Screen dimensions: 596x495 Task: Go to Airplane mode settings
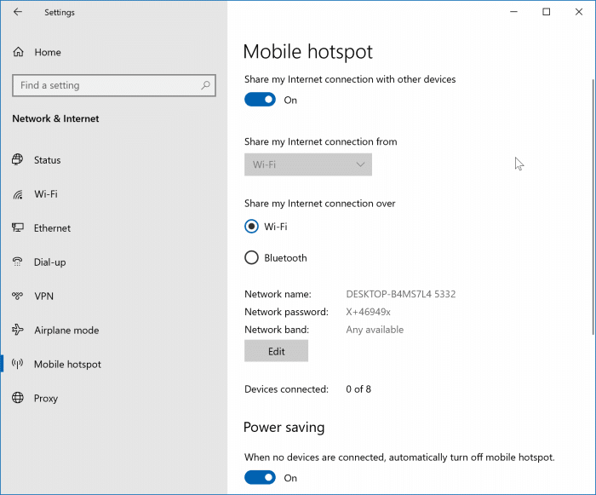pyautogui.click(x=66, y=331)
